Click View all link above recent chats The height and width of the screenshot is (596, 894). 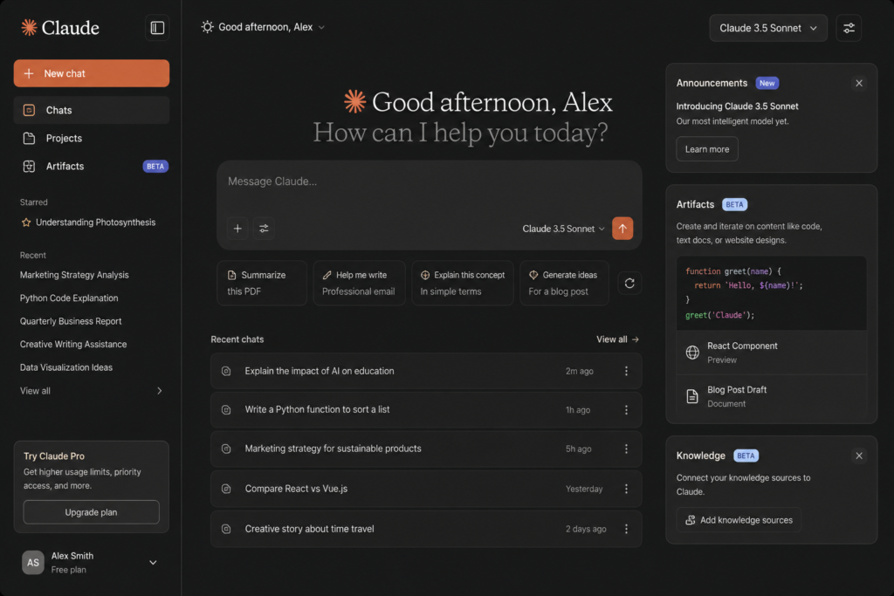(617, 339)
